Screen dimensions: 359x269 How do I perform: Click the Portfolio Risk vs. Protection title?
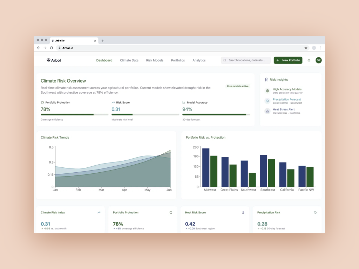205,137
